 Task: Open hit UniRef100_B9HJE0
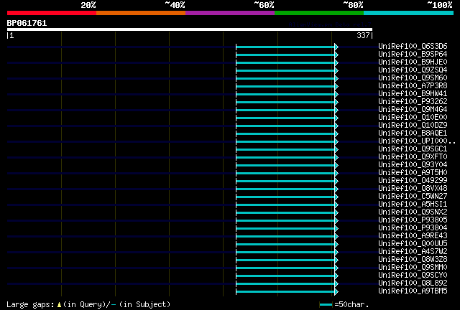point(413,62)
